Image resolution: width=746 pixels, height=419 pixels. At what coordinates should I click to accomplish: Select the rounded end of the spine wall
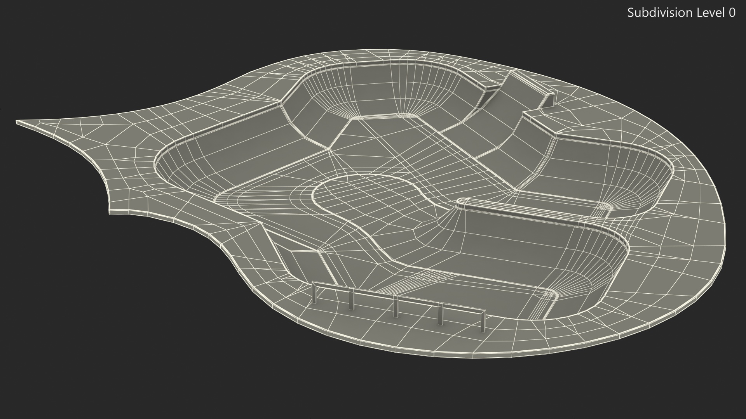point(462,202)
